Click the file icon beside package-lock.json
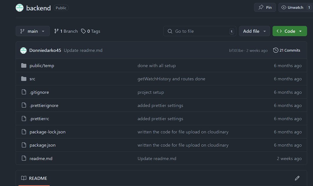 pyautogui.click(x=24, y=132)
